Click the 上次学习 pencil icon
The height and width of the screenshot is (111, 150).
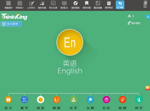pos(31,4)
